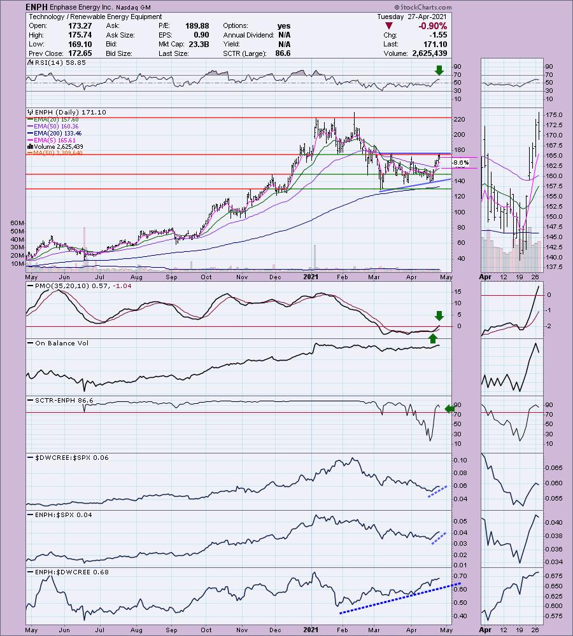Click the EPS value 0.90
The height and width of the screenshot is (636, 573).
click(x=201, y=35)
